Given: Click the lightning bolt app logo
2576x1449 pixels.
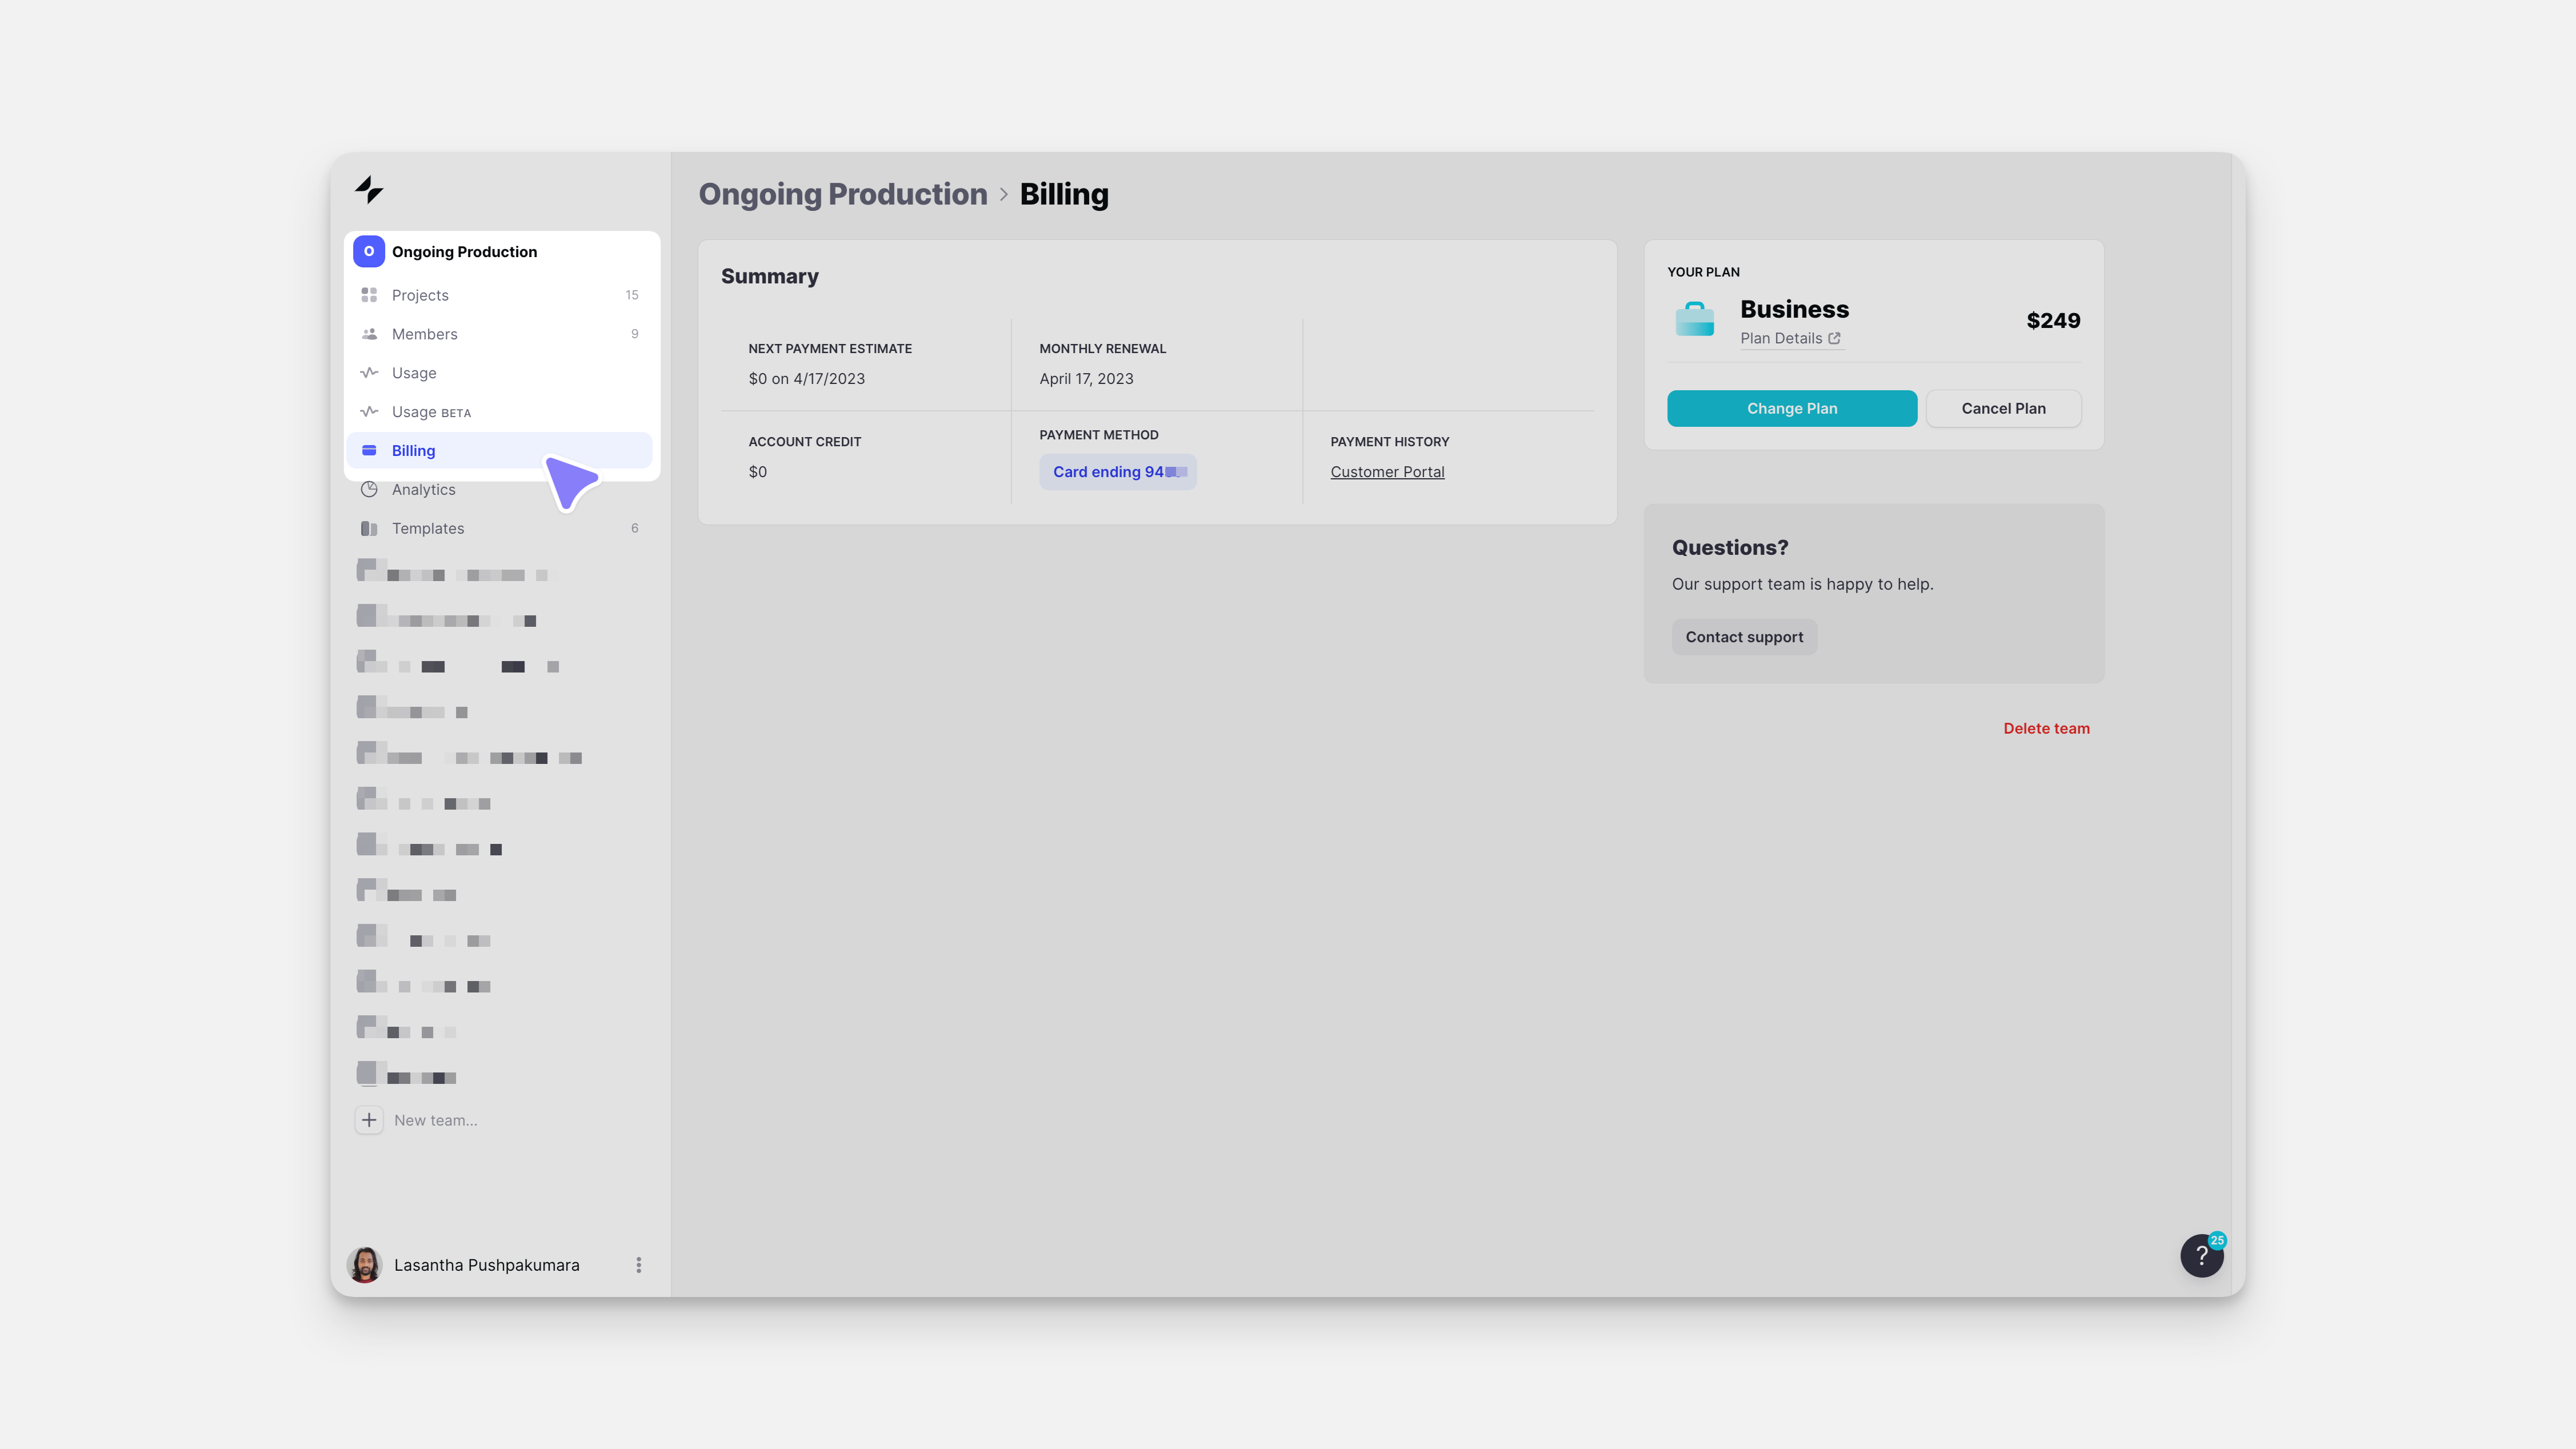Looking at the screenshot, I should 369,190.
